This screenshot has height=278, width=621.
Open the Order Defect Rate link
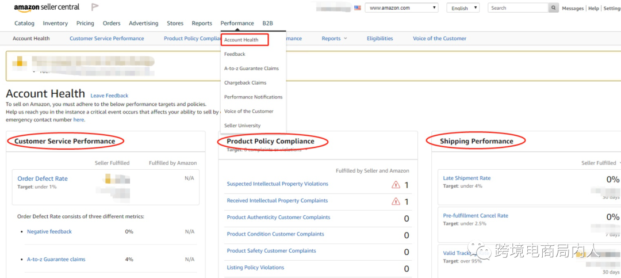coord(43,179)
